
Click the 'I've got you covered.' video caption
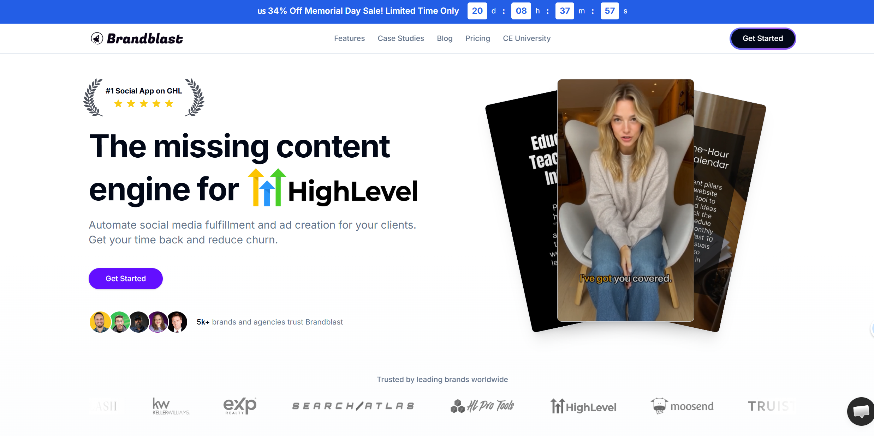625,279
